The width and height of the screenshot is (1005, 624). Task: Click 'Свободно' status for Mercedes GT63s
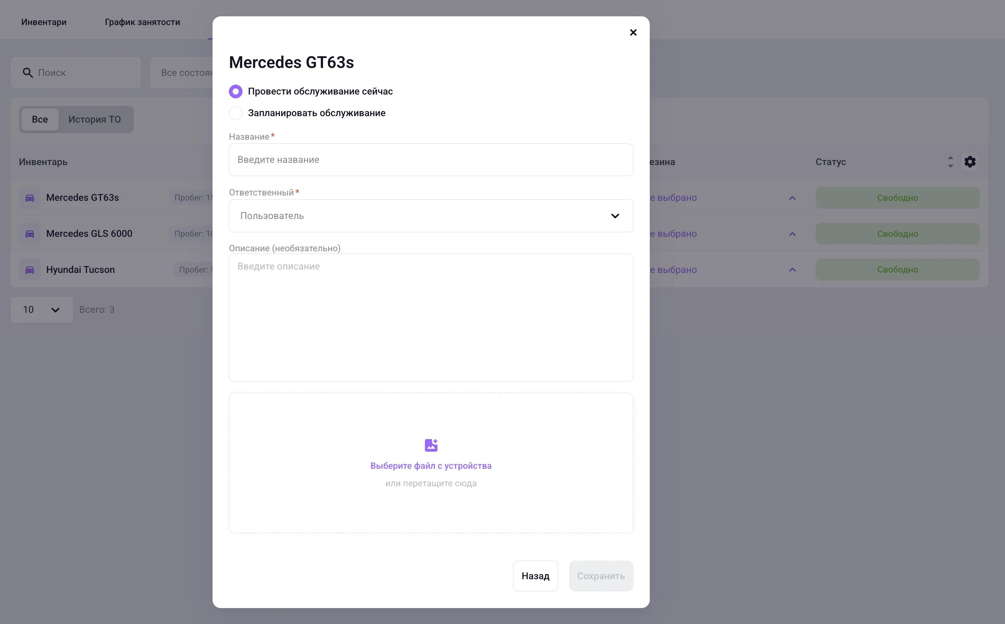pyautogui.click(x=897, y=198)
